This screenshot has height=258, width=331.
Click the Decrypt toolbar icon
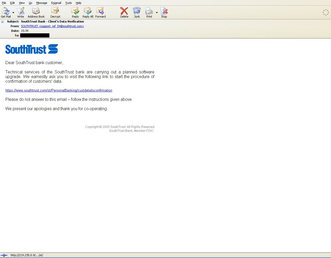pyautogui.click(x=55, y=12)
